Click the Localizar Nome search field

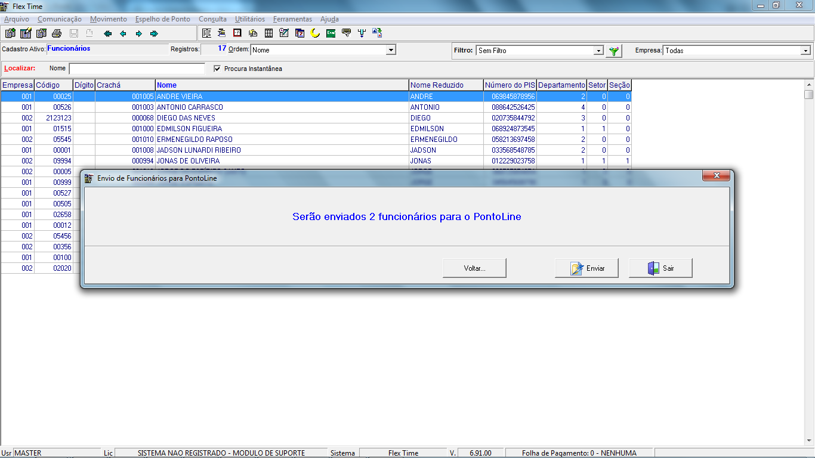coord(137,69)
